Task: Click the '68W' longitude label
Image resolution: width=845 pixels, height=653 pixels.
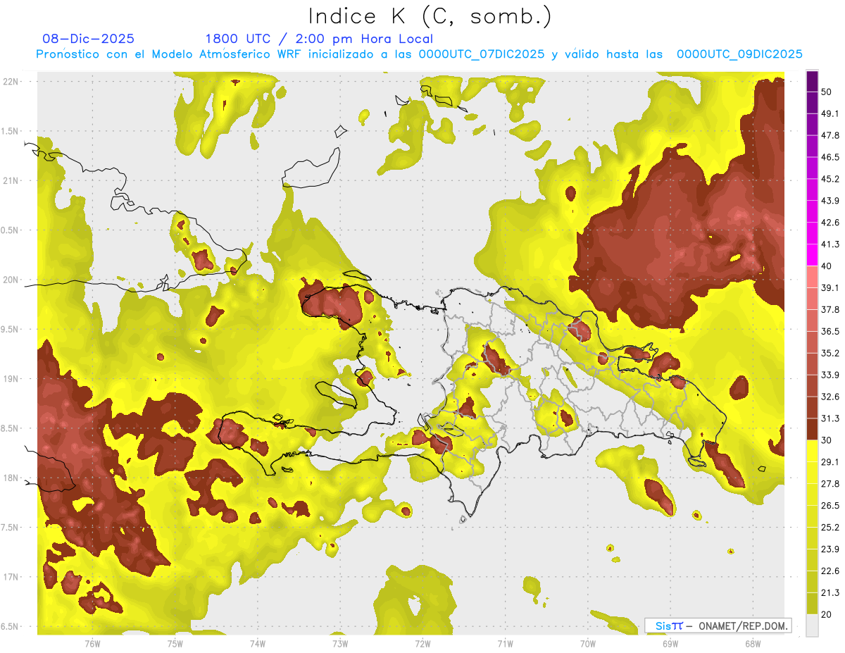Action: (752, 643)
